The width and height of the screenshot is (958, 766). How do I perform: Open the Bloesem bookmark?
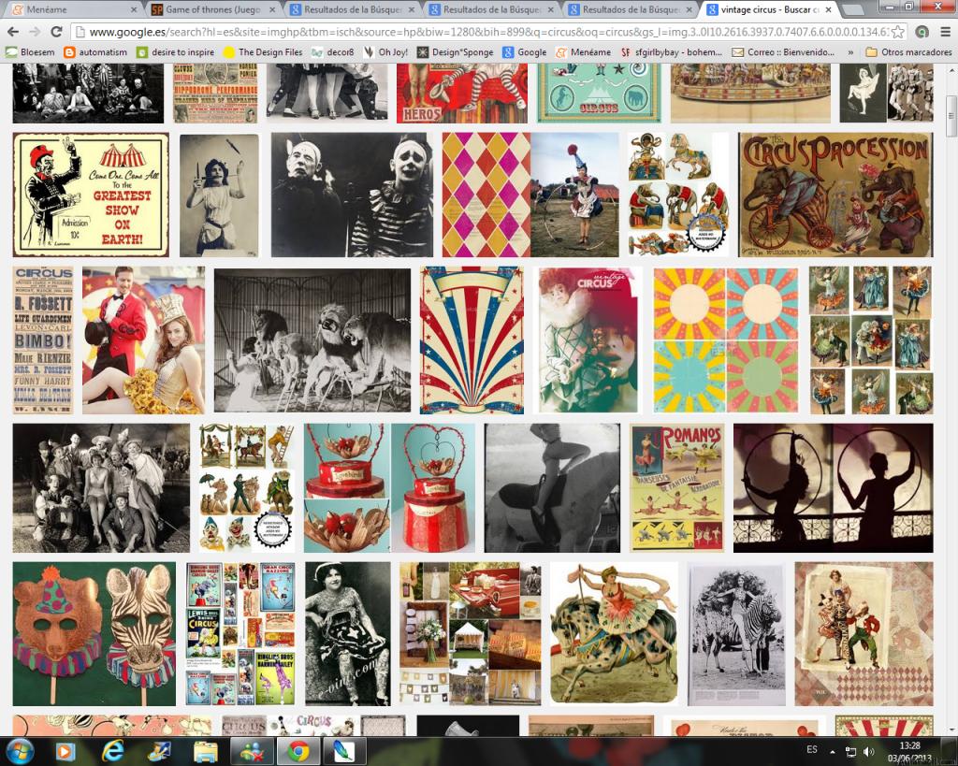30,52
